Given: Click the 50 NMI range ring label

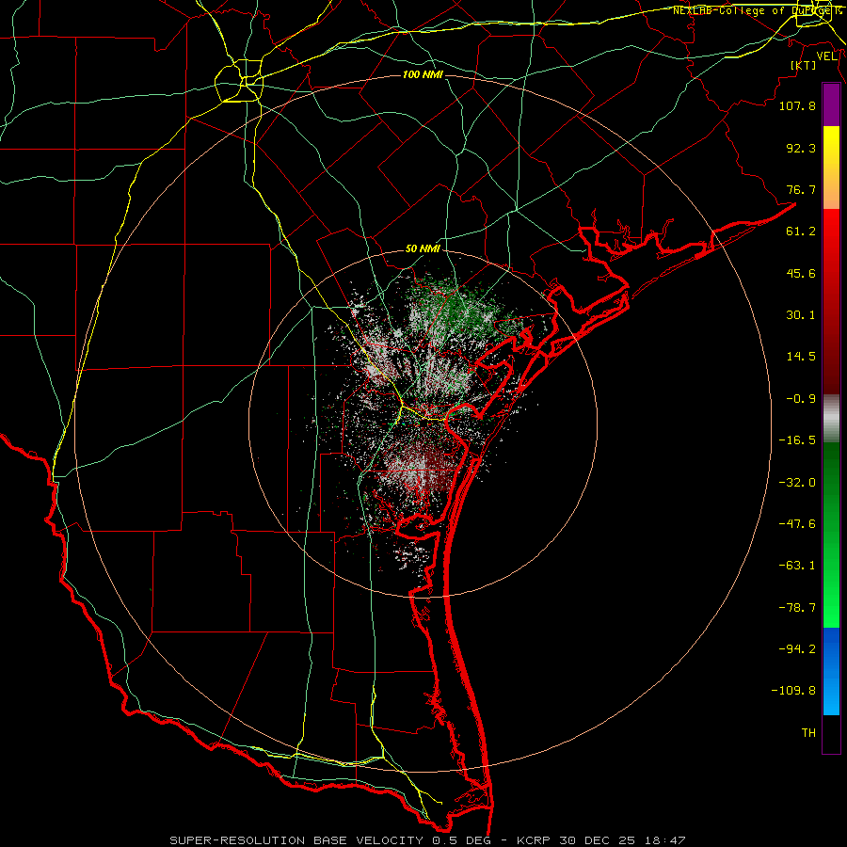Looking at the screenshot, I should 423,249.
